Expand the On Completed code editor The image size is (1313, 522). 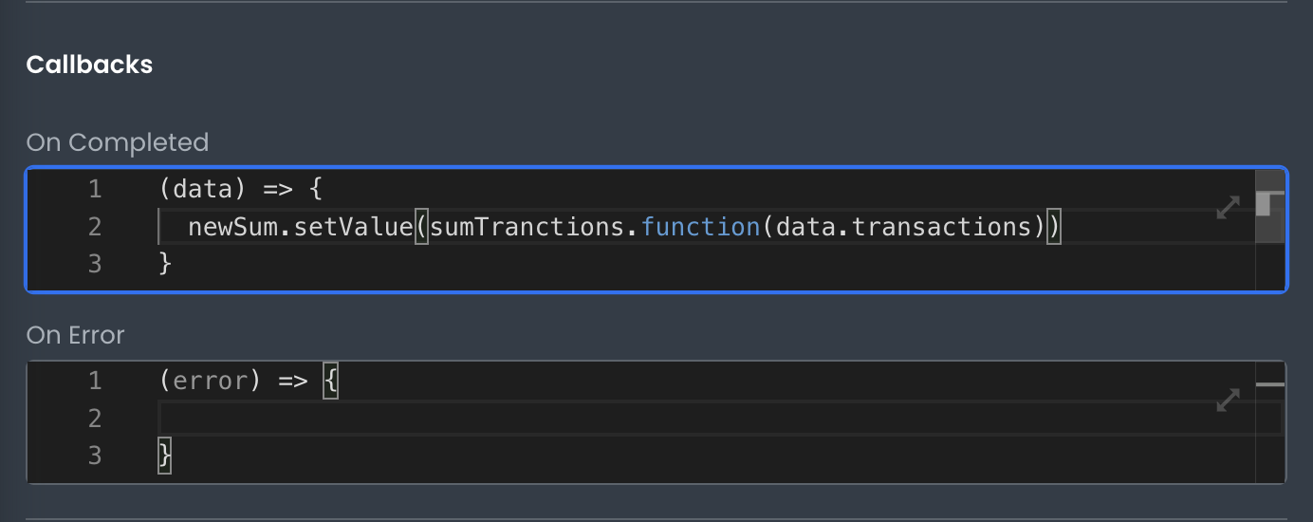(1228, 208)
